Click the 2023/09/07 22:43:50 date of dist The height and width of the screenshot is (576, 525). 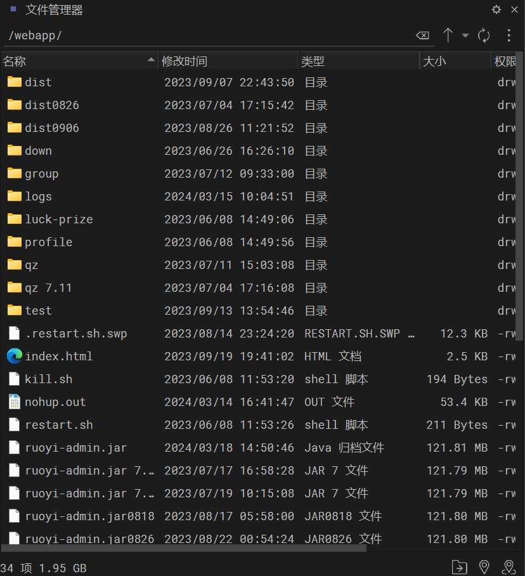(x=229, y=82)
